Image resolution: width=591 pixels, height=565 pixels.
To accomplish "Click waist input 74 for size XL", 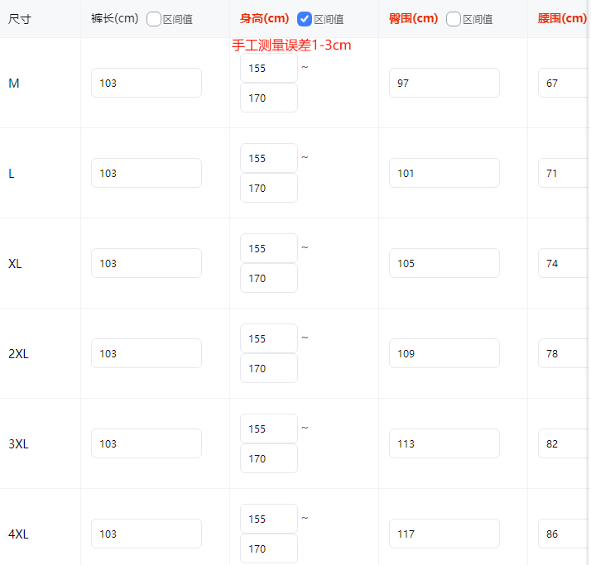I will (x=564, y=263).
